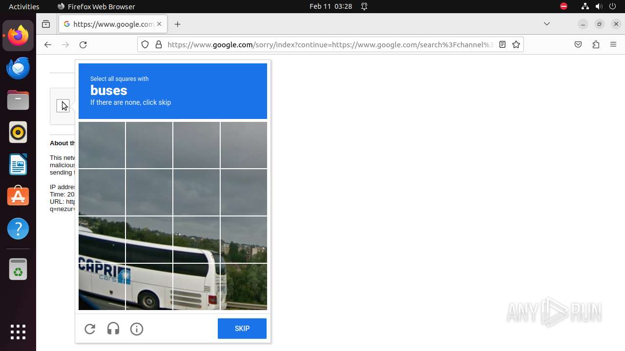This screenshot has width=625, height=351.
Task: Open Ubuntu Software app store
Action: pyautogui.click(x=18, y=196)
